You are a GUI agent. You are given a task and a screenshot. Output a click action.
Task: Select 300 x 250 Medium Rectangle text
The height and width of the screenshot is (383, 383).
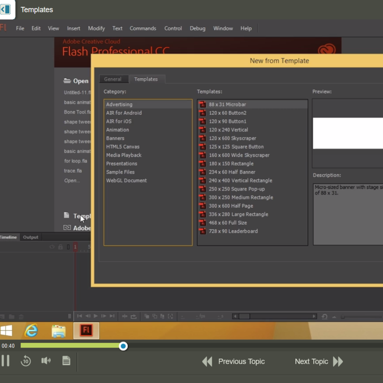tap(241, 197)
